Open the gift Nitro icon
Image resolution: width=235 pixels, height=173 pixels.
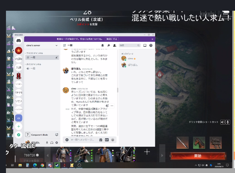pos(101,140)
